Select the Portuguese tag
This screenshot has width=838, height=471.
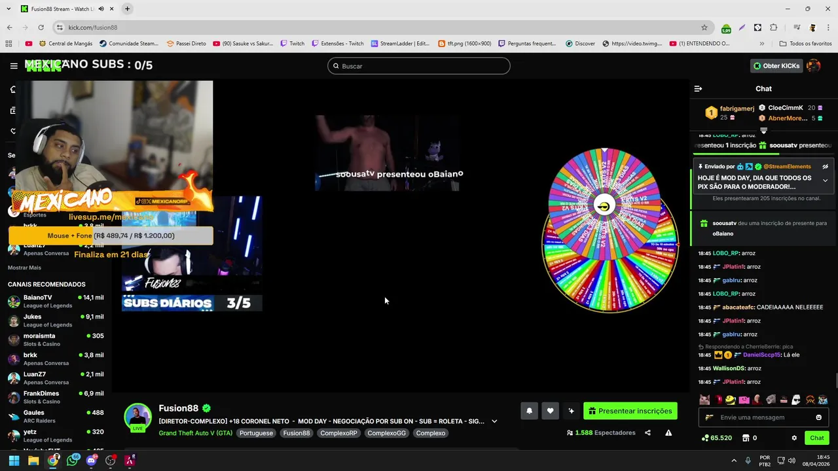click(256, 433)
